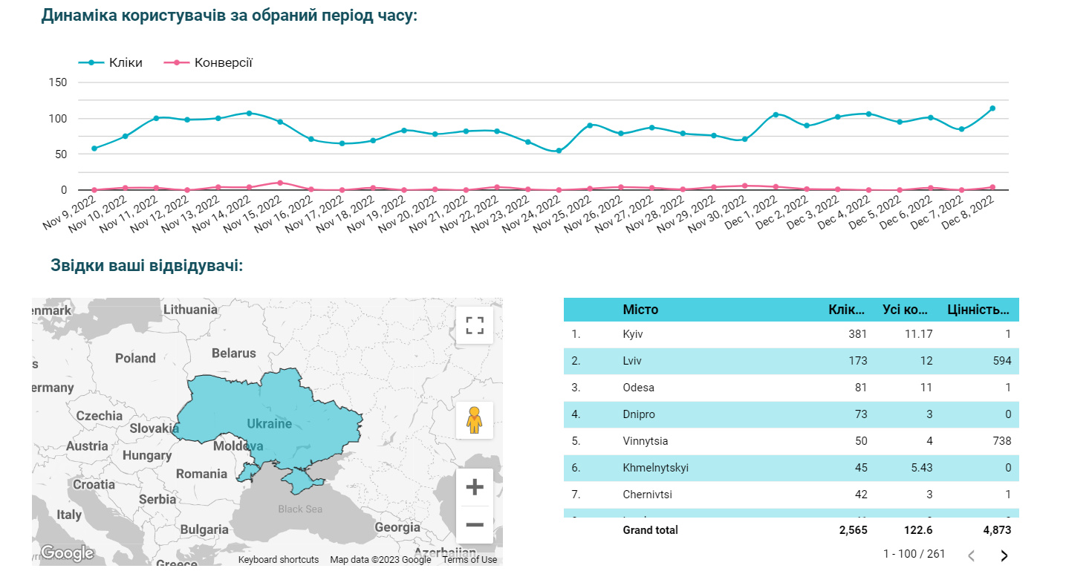Open Keyboard shortcuts on the map
1066x574 pixels.
pos(278,560)
